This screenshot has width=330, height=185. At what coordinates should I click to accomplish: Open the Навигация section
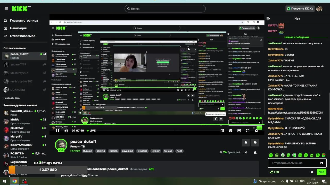pyautogui.click(x=15, y=28)
